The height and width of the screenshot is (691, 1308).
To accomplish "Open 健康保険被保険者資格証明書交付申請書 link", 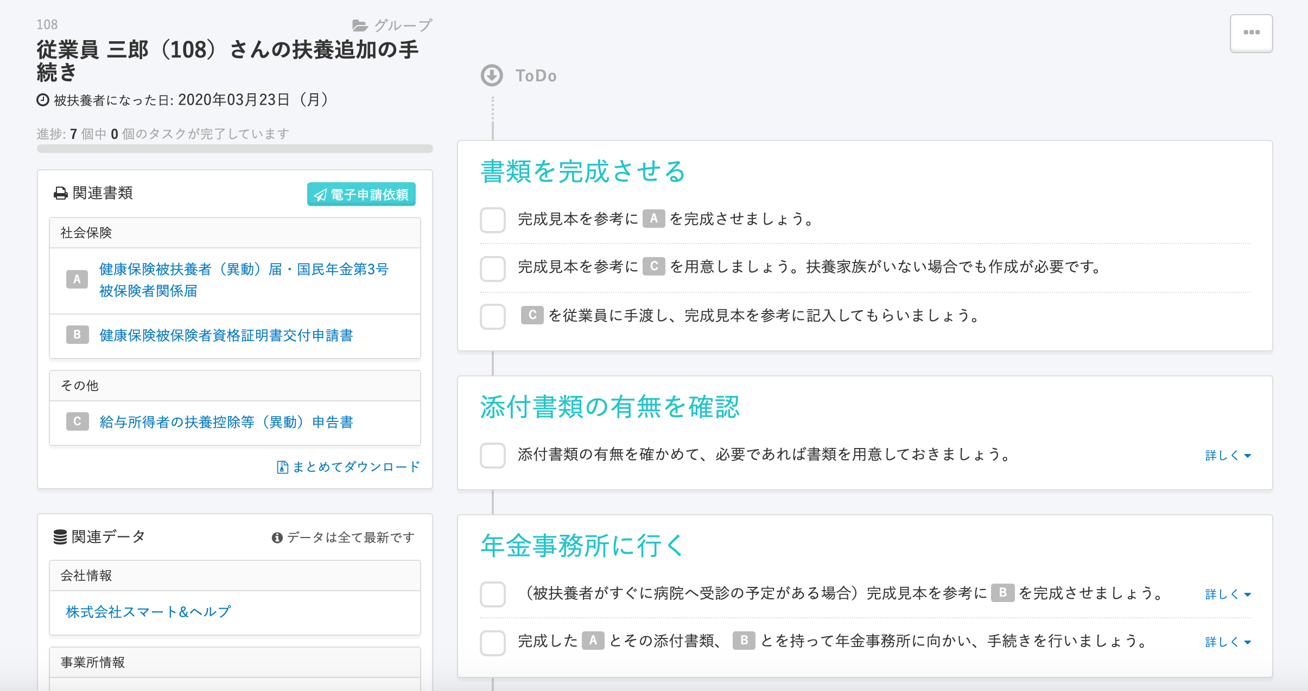I will [x=226, y=335].
